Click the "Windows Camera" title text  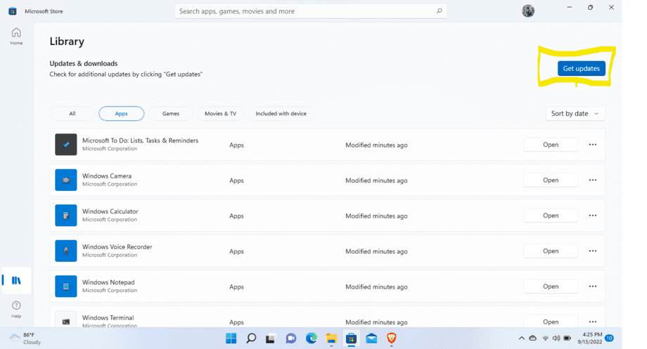click(x=107, y=176)
